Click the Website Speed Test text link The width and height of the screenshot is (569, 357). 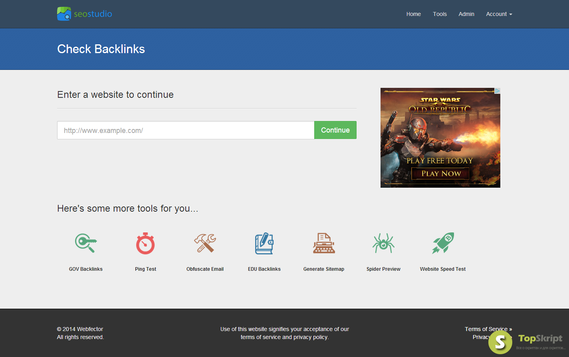pos(443,269)
